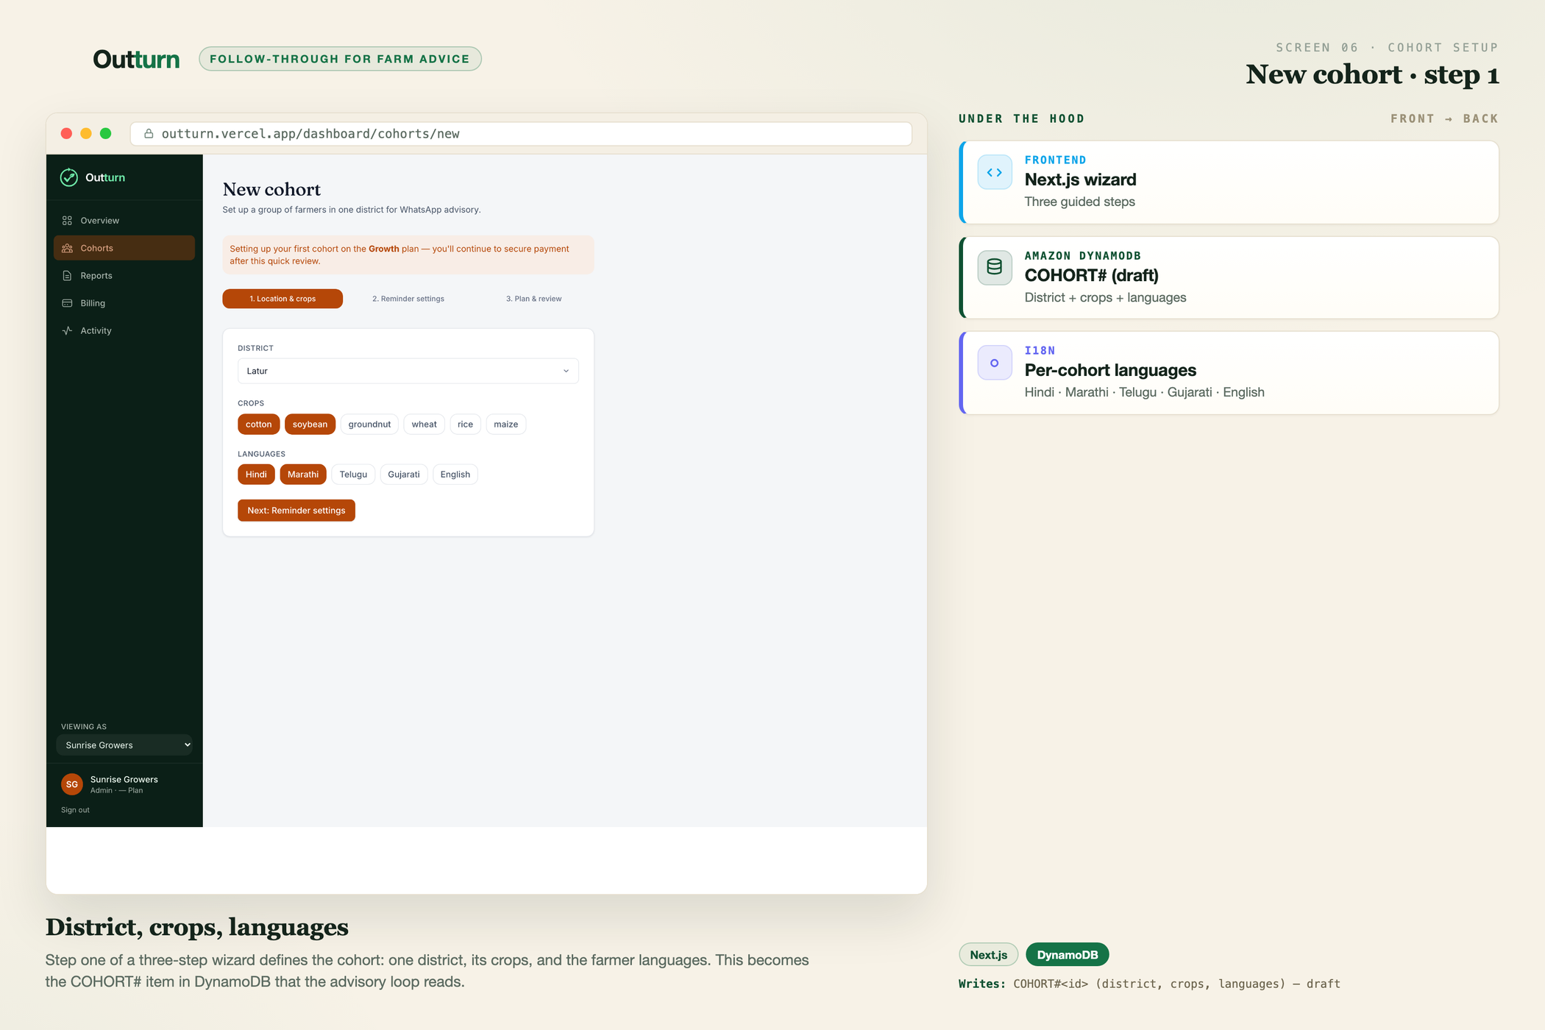The height and width of the screenshot is (1030, 1545).
Task: Open Billing in the sidebar
Action: pyautogui.click(x=124, y=303)
